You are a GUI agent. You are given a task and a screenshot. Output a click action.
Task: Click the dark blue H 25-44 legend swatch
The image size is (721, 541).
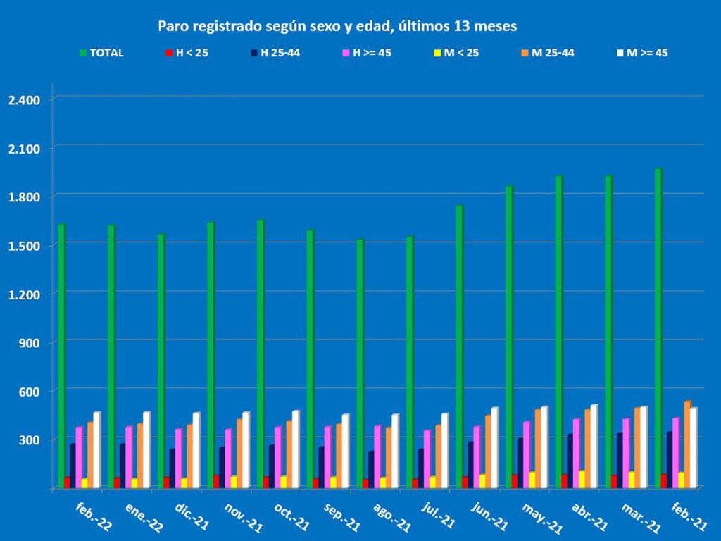pyautogui.click(x=254, y=53)
